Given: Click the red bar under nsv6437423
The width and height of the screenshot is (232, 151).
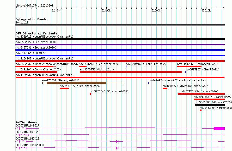Looking at the screenshot, I should (201, 94).
